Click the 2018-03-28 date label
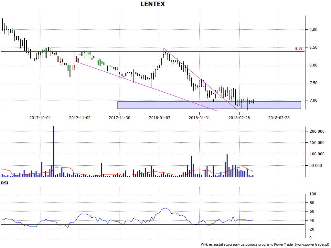 pos(279,118)
